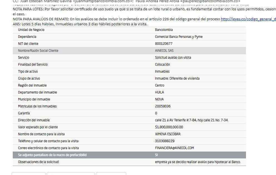Screen dimensions: 276x175
Task: Click the Matrículas value 20058036
Action: [163, 106]
